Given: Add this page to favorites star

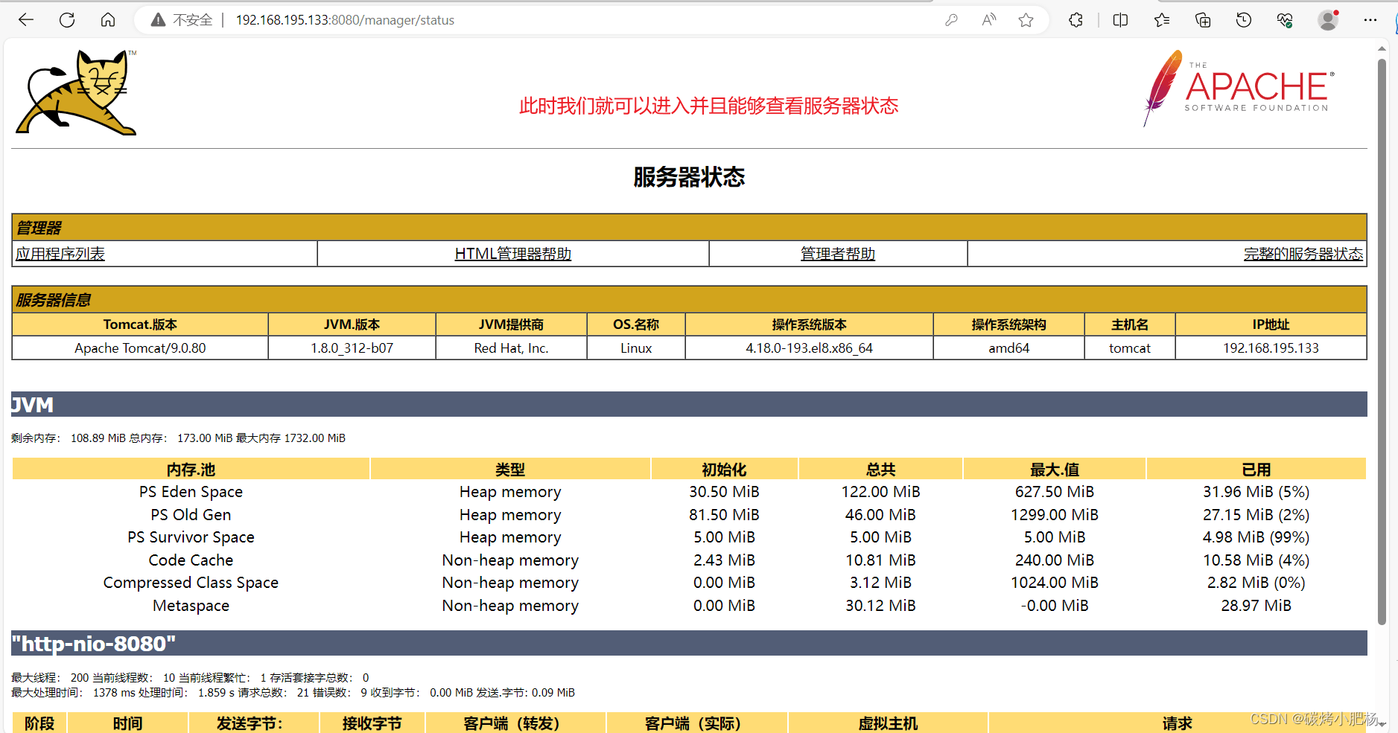Looking at the screenshot, I should tap(1026, 20).
